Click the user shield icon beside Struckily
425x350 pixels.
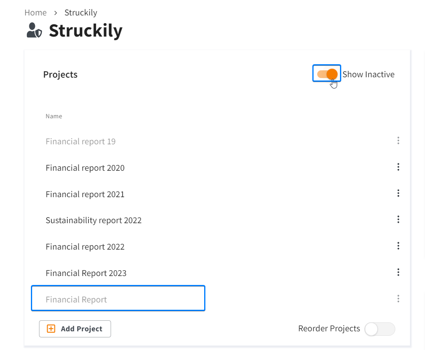tap(34, 30)
